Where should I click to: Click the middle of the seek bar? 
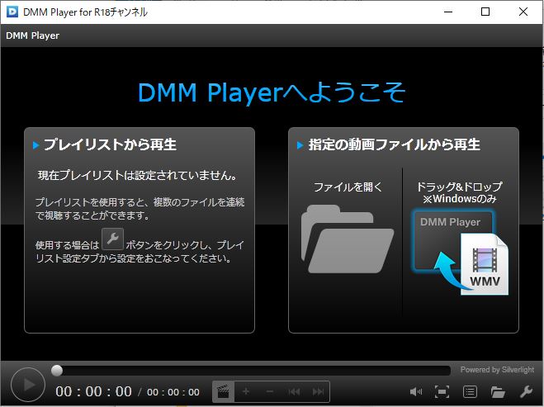point(251,371)
